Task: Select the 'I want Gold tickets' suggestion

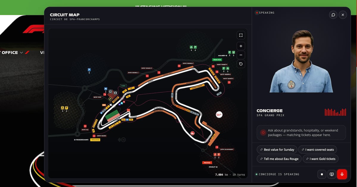Action: click(x=320, y=159)
